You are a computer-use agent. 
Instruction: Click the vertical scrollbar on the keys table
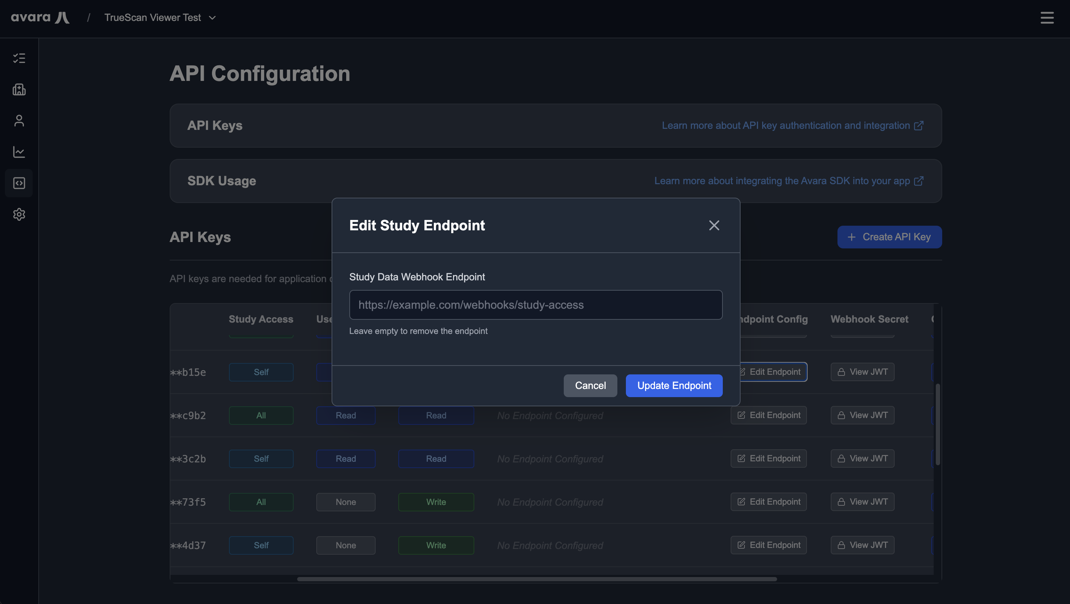[x=938, y=423]
